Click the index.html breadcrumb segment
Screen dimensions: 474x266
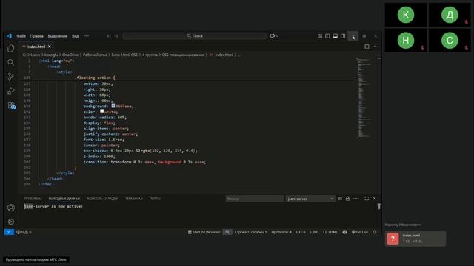click(224, 55)
